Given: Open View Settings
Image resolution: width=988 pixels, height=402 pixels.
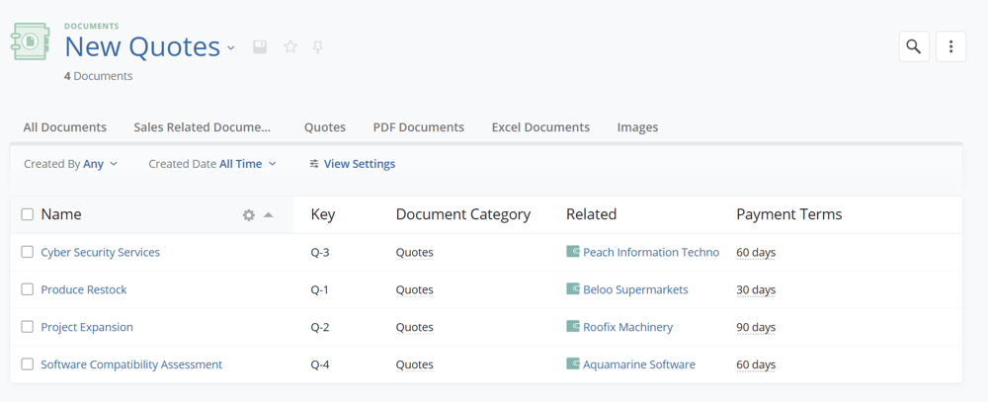Looking at the screenshot, I should (353, 164).
